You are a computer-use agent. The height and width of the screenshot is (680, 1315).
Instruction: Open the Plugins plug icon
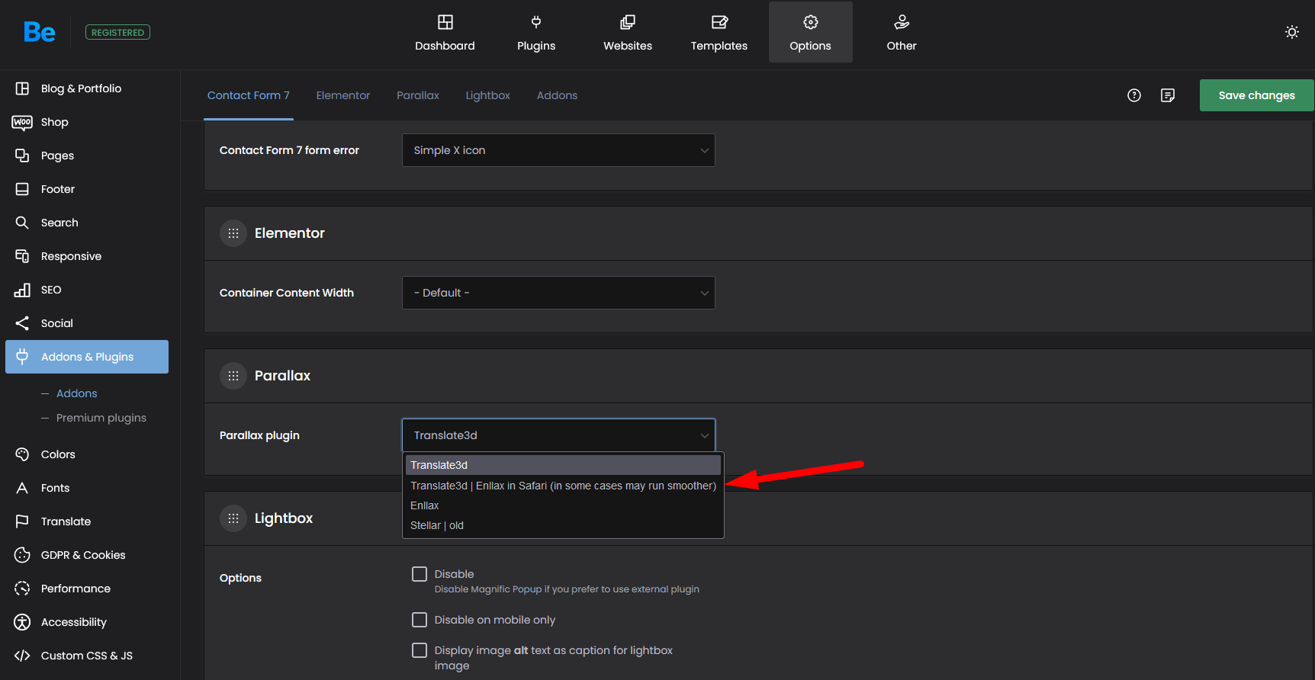(x=536, y=22)
